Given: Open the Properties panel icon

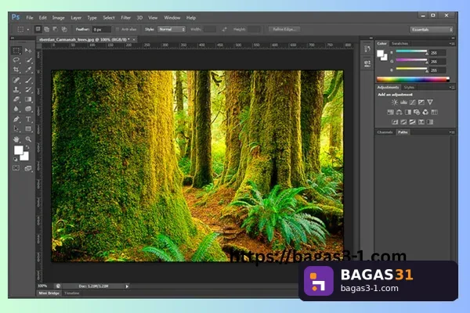Looking at the screenshot, I should click(x=367, y=63).
